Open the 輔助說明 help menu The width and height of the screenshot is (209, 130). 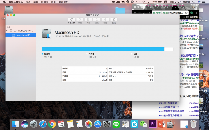[x=63, y=2]
